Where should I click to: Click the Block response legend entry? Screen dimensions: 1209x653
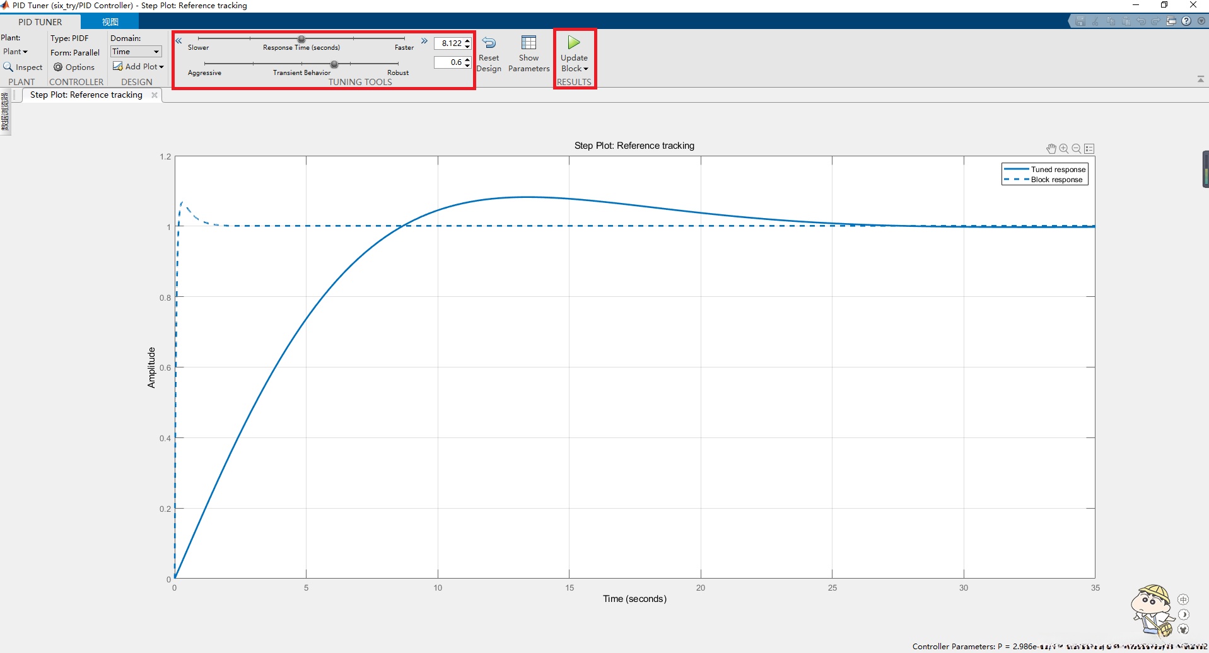point(1043,180)
